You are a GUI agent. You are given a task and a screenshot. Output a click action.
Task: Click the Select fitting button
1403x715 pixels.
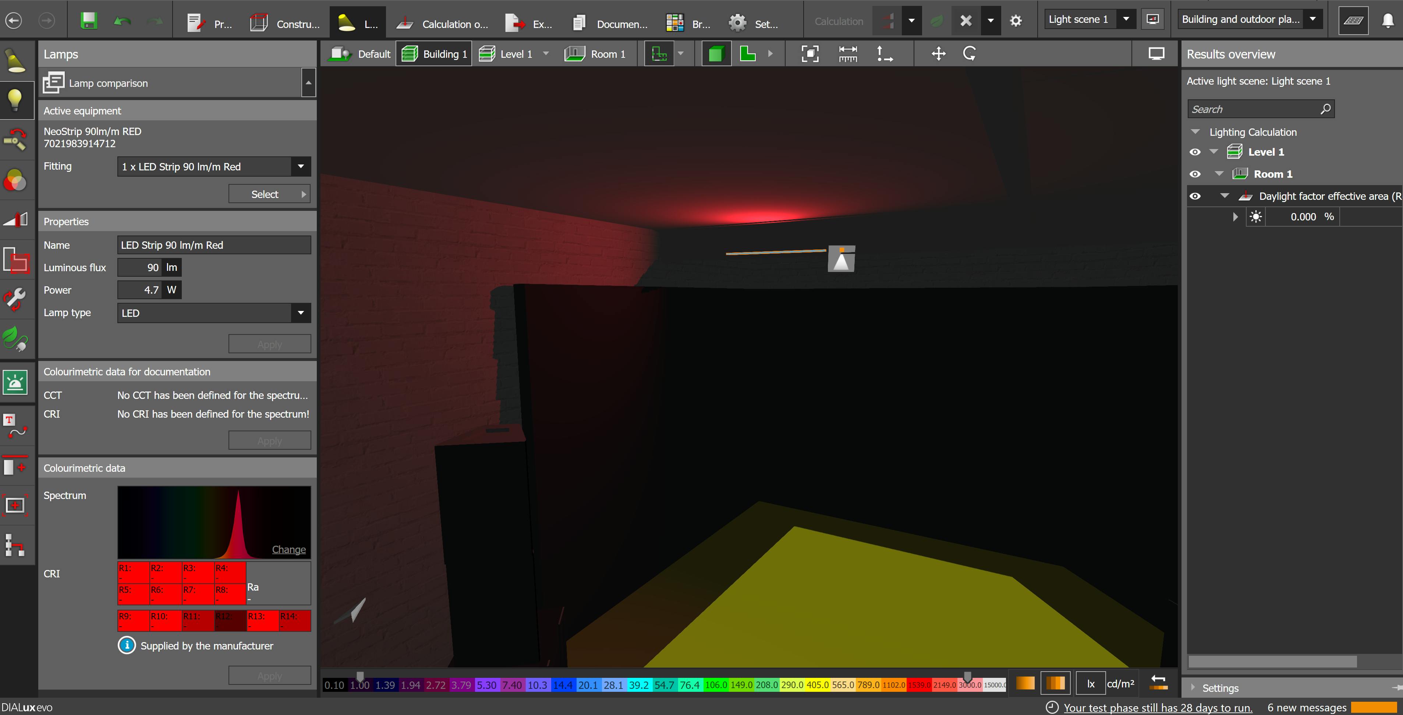pos(269,194)
